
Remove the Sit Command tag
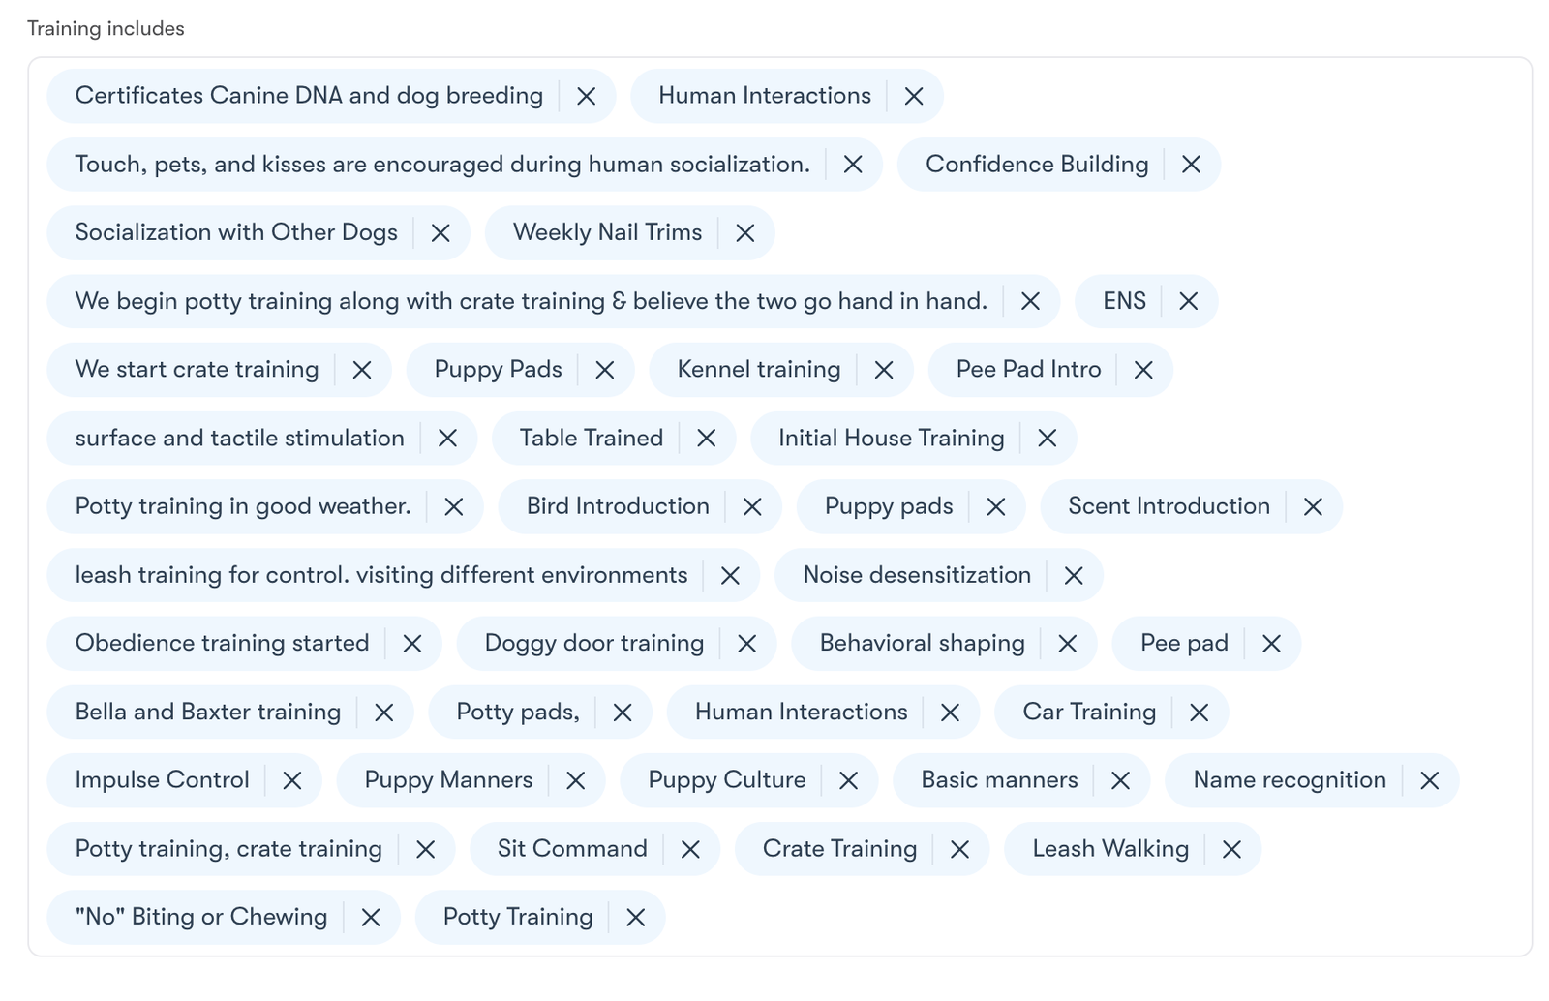coord(690,849)
